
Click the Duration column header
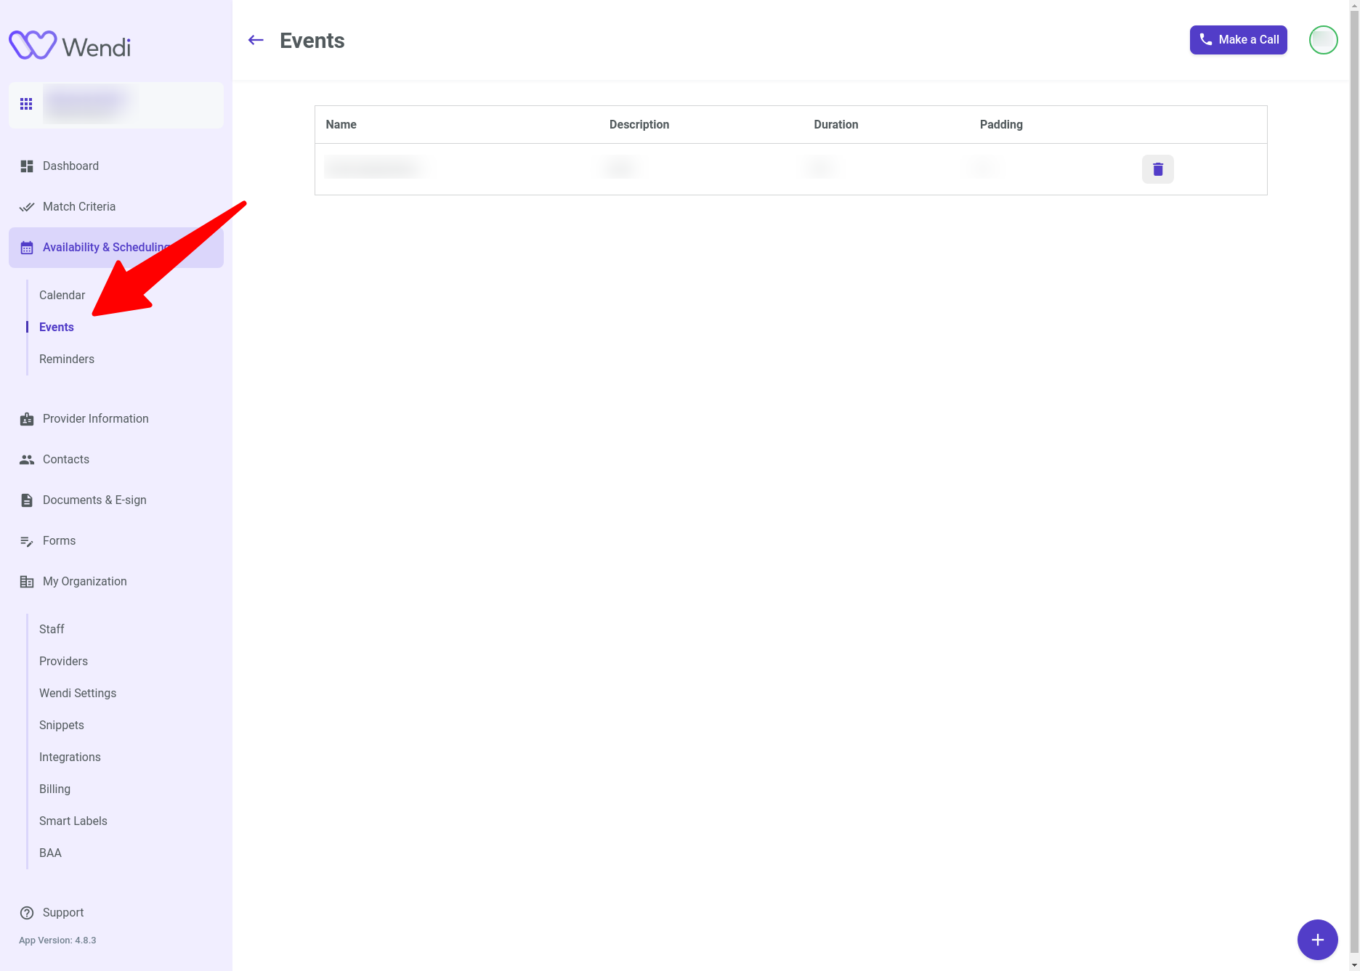tap(836, 125)
